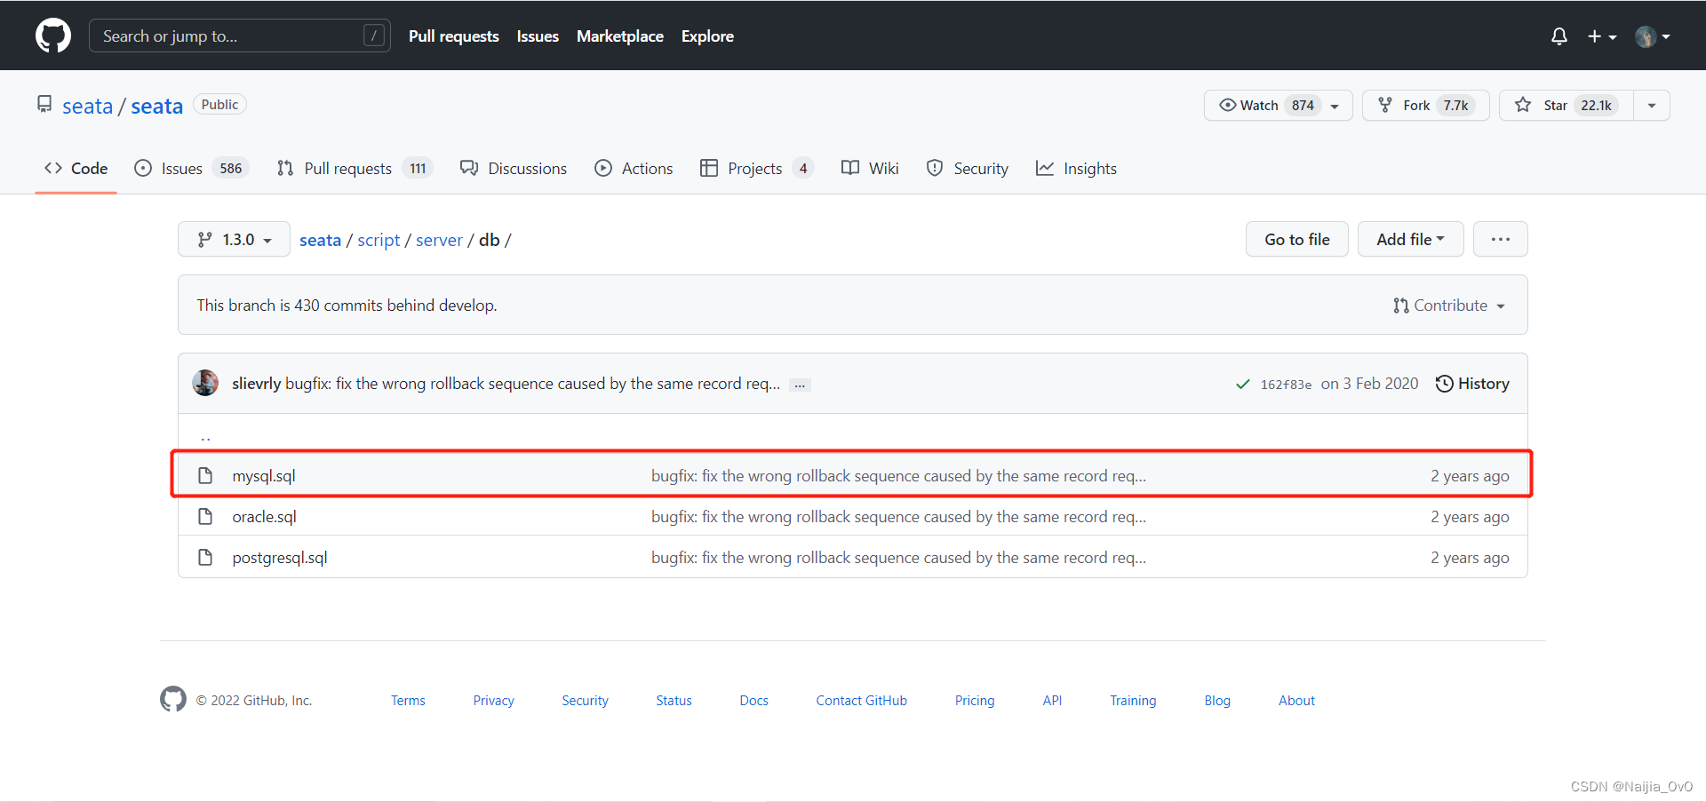Open the repository Security tab

coord(967,168)
